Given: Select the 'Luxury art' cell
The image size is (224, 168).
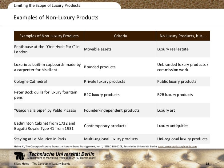Looking at the screenshot, I should [x=183, y=110].
